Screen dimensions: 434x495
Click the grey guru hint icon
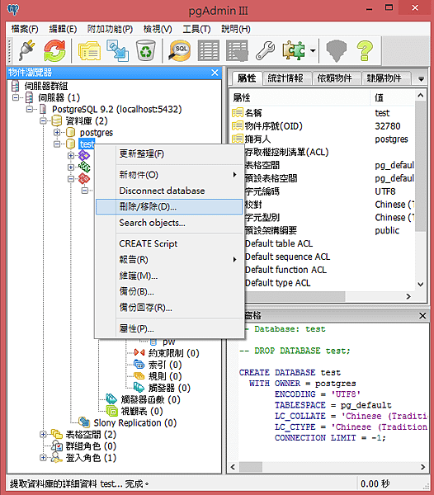[336, 50]
